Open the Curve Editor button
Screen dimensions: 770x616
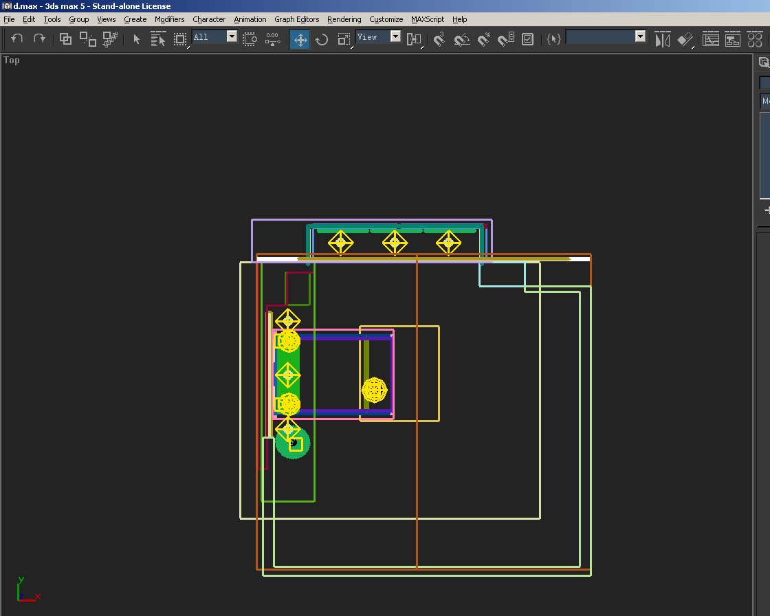click(x=711, y=39)
